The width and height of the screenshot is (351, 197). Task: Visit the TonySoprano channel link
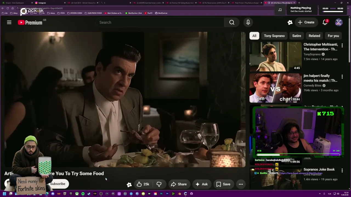[312, 54]
